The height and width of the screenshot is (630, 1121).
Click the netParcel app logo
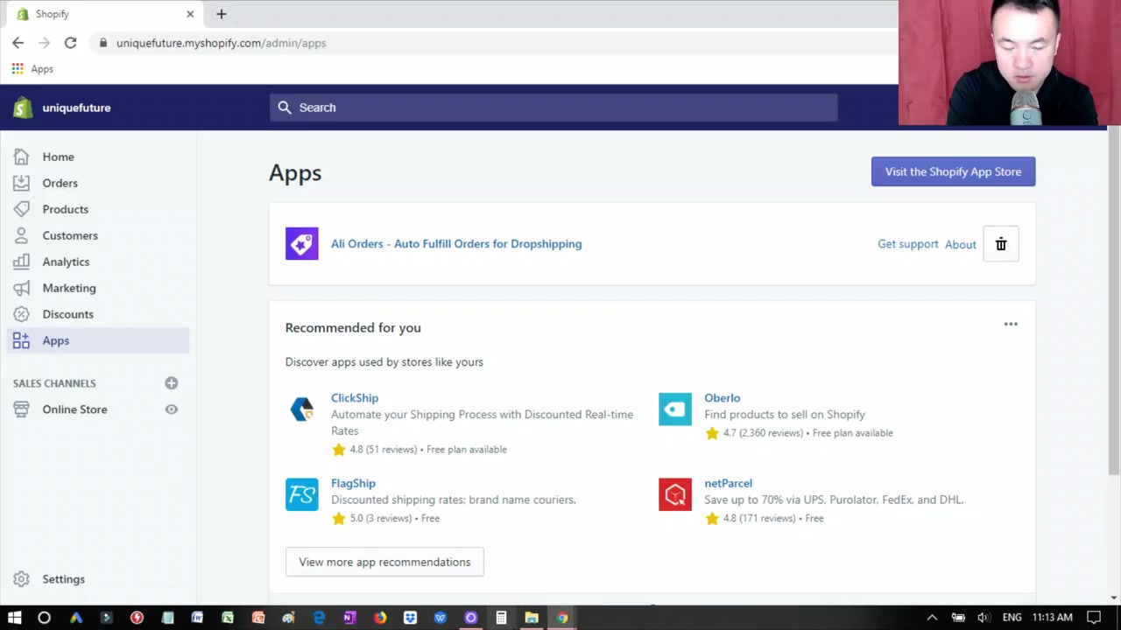point(675,494)
